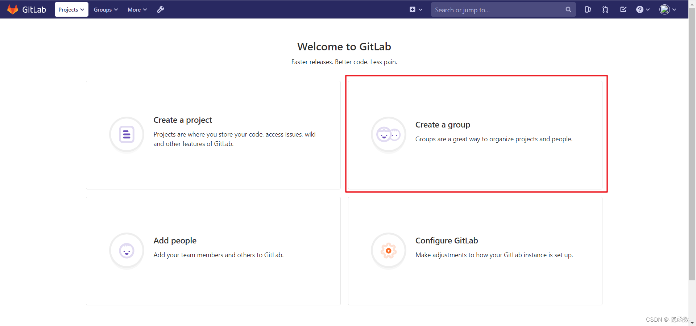Open the Groups dropdown menu

[x=106, y=10]
